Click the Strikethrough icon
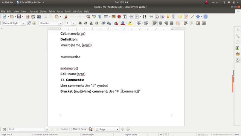 [x=97, y=23]
